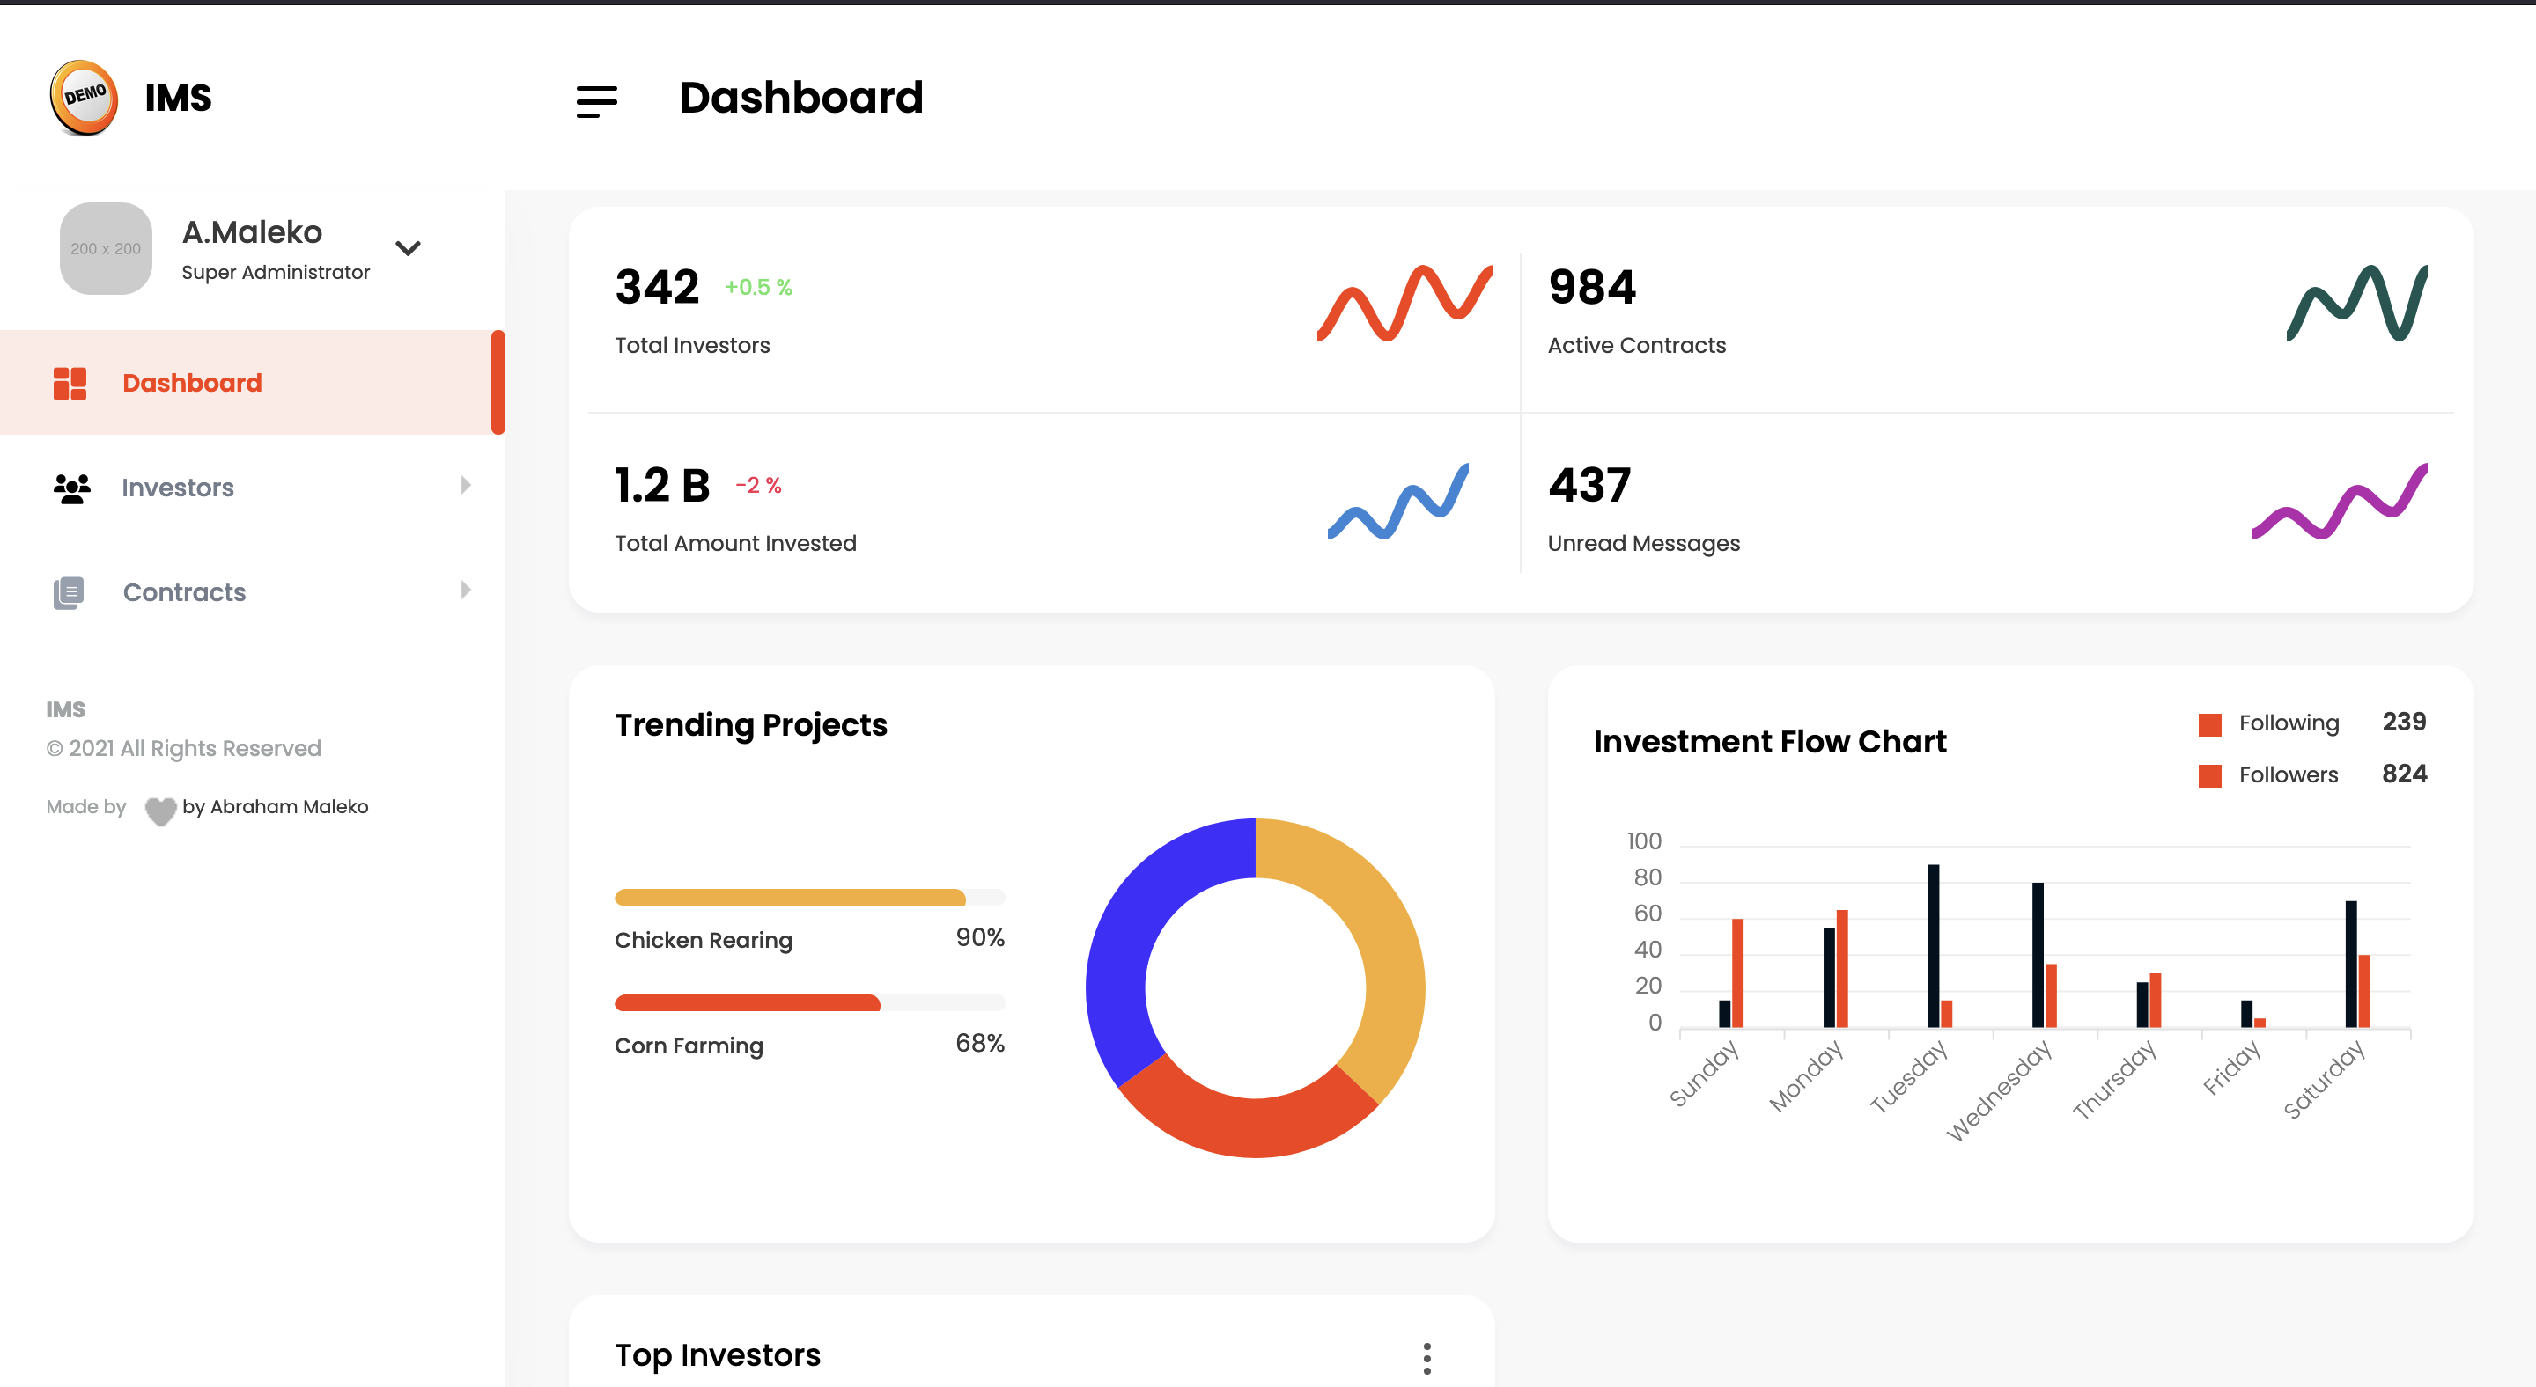Click the 200 x 200 profile avatar
Viewport: 2536px width, 1387px height.
coord(107,249)
